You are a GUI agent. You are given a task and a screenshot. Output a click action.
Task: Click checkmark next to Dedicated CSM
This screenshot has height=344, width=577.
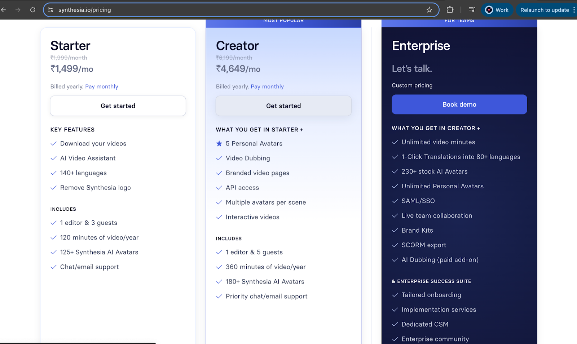[x=395, y=324]
